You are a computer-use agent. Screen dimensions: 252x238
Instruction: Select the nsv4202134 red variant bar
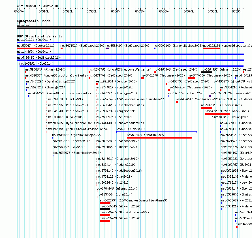[x=211, y=48]
